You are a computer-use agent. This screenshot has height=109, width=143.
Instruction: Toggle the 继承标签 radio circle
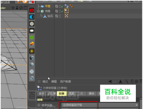pos(39,105)
